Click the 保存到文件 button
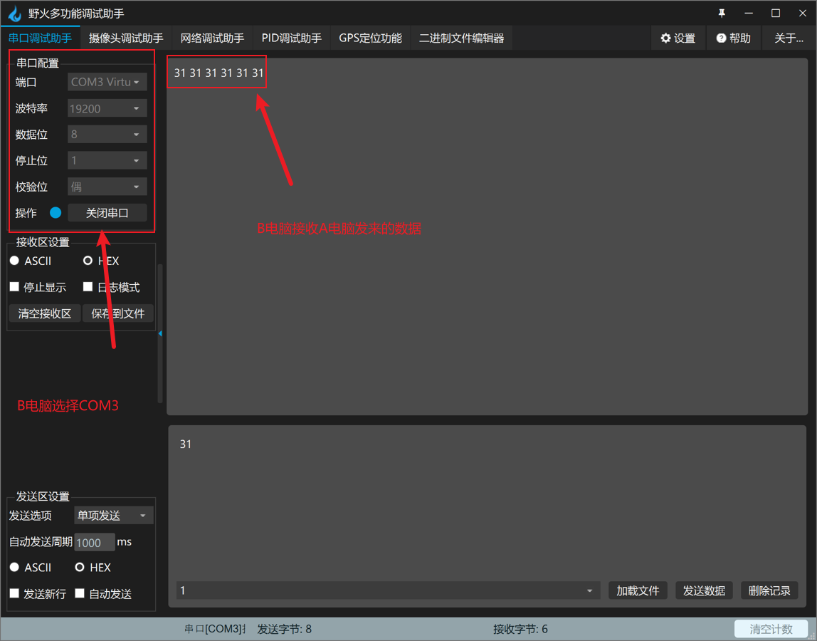Screen dimensions: 817x641 pyautogui.click(x=117, y=313)
